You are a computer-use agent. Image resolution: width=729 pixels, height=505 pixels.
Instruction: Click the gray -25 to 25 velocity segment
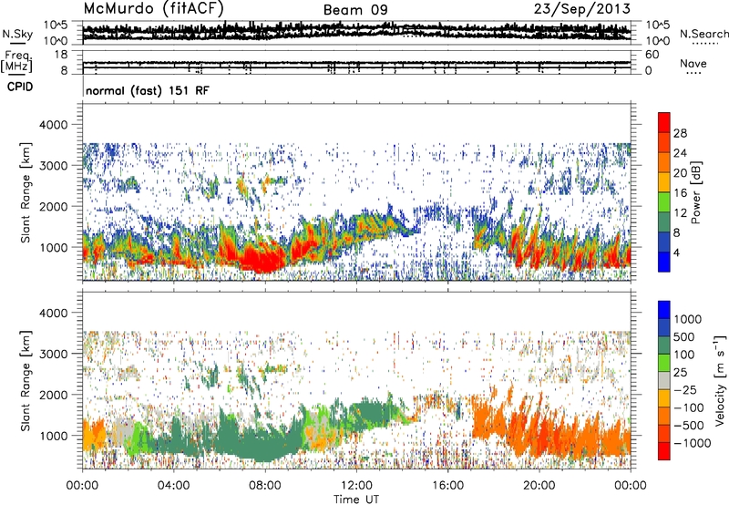(x=664, y=380)
